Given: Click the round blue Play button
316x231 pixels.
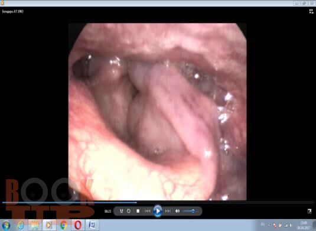Looking at the screenshot, I should click(x=158, y=211).
